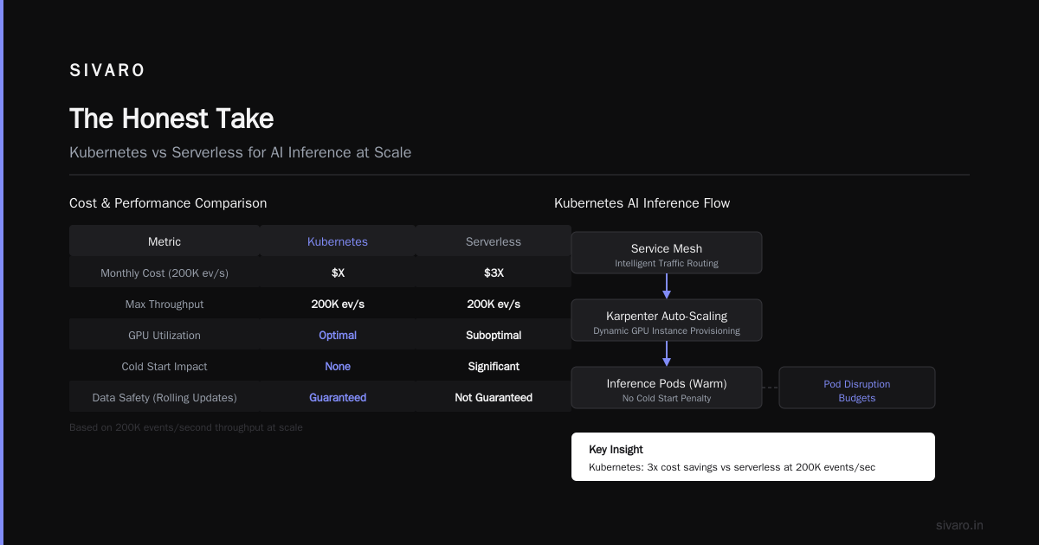
Task: Click the 'Optimal' cell
Action: [x=338, y=336]
